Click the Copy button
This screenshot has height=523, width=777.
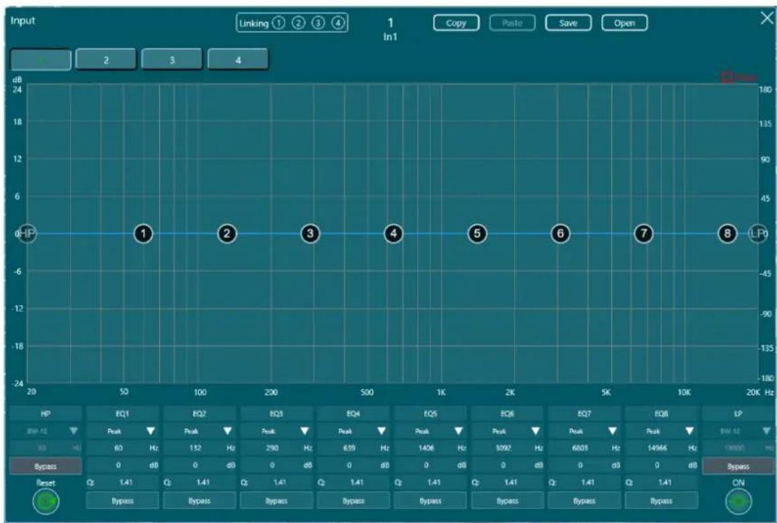point(456,23)
